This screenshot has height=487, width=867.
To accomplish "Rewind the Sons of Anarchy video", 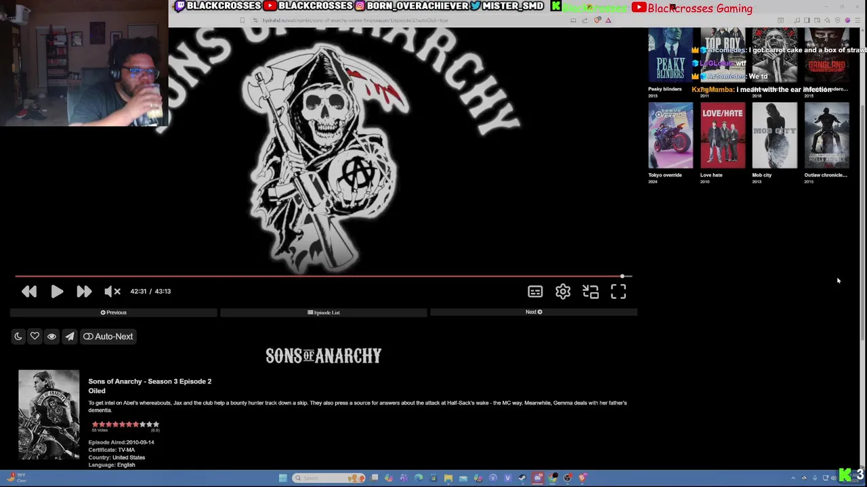I will (x=29, y=292).
